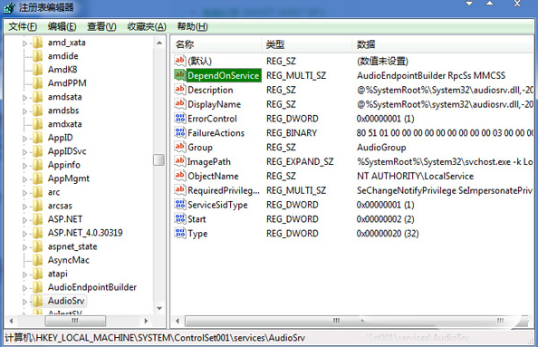The height and width of the screenshot is (347, 538).
Task: Click the RequiredPrivileges value icon
Action: (x=180, y=190)
